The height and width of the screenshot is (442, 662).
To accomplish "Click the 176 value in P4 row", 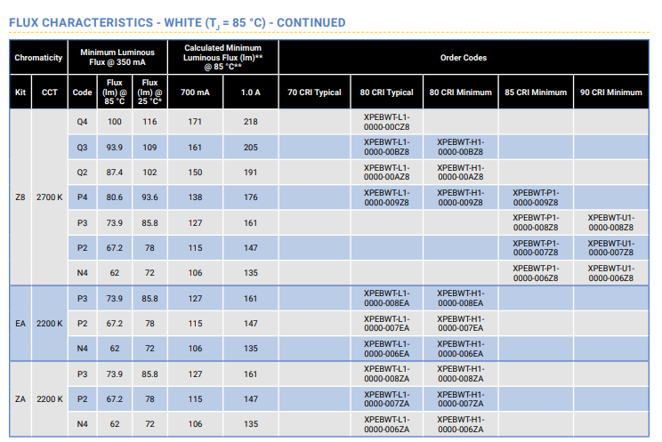I will click(251, 197).
